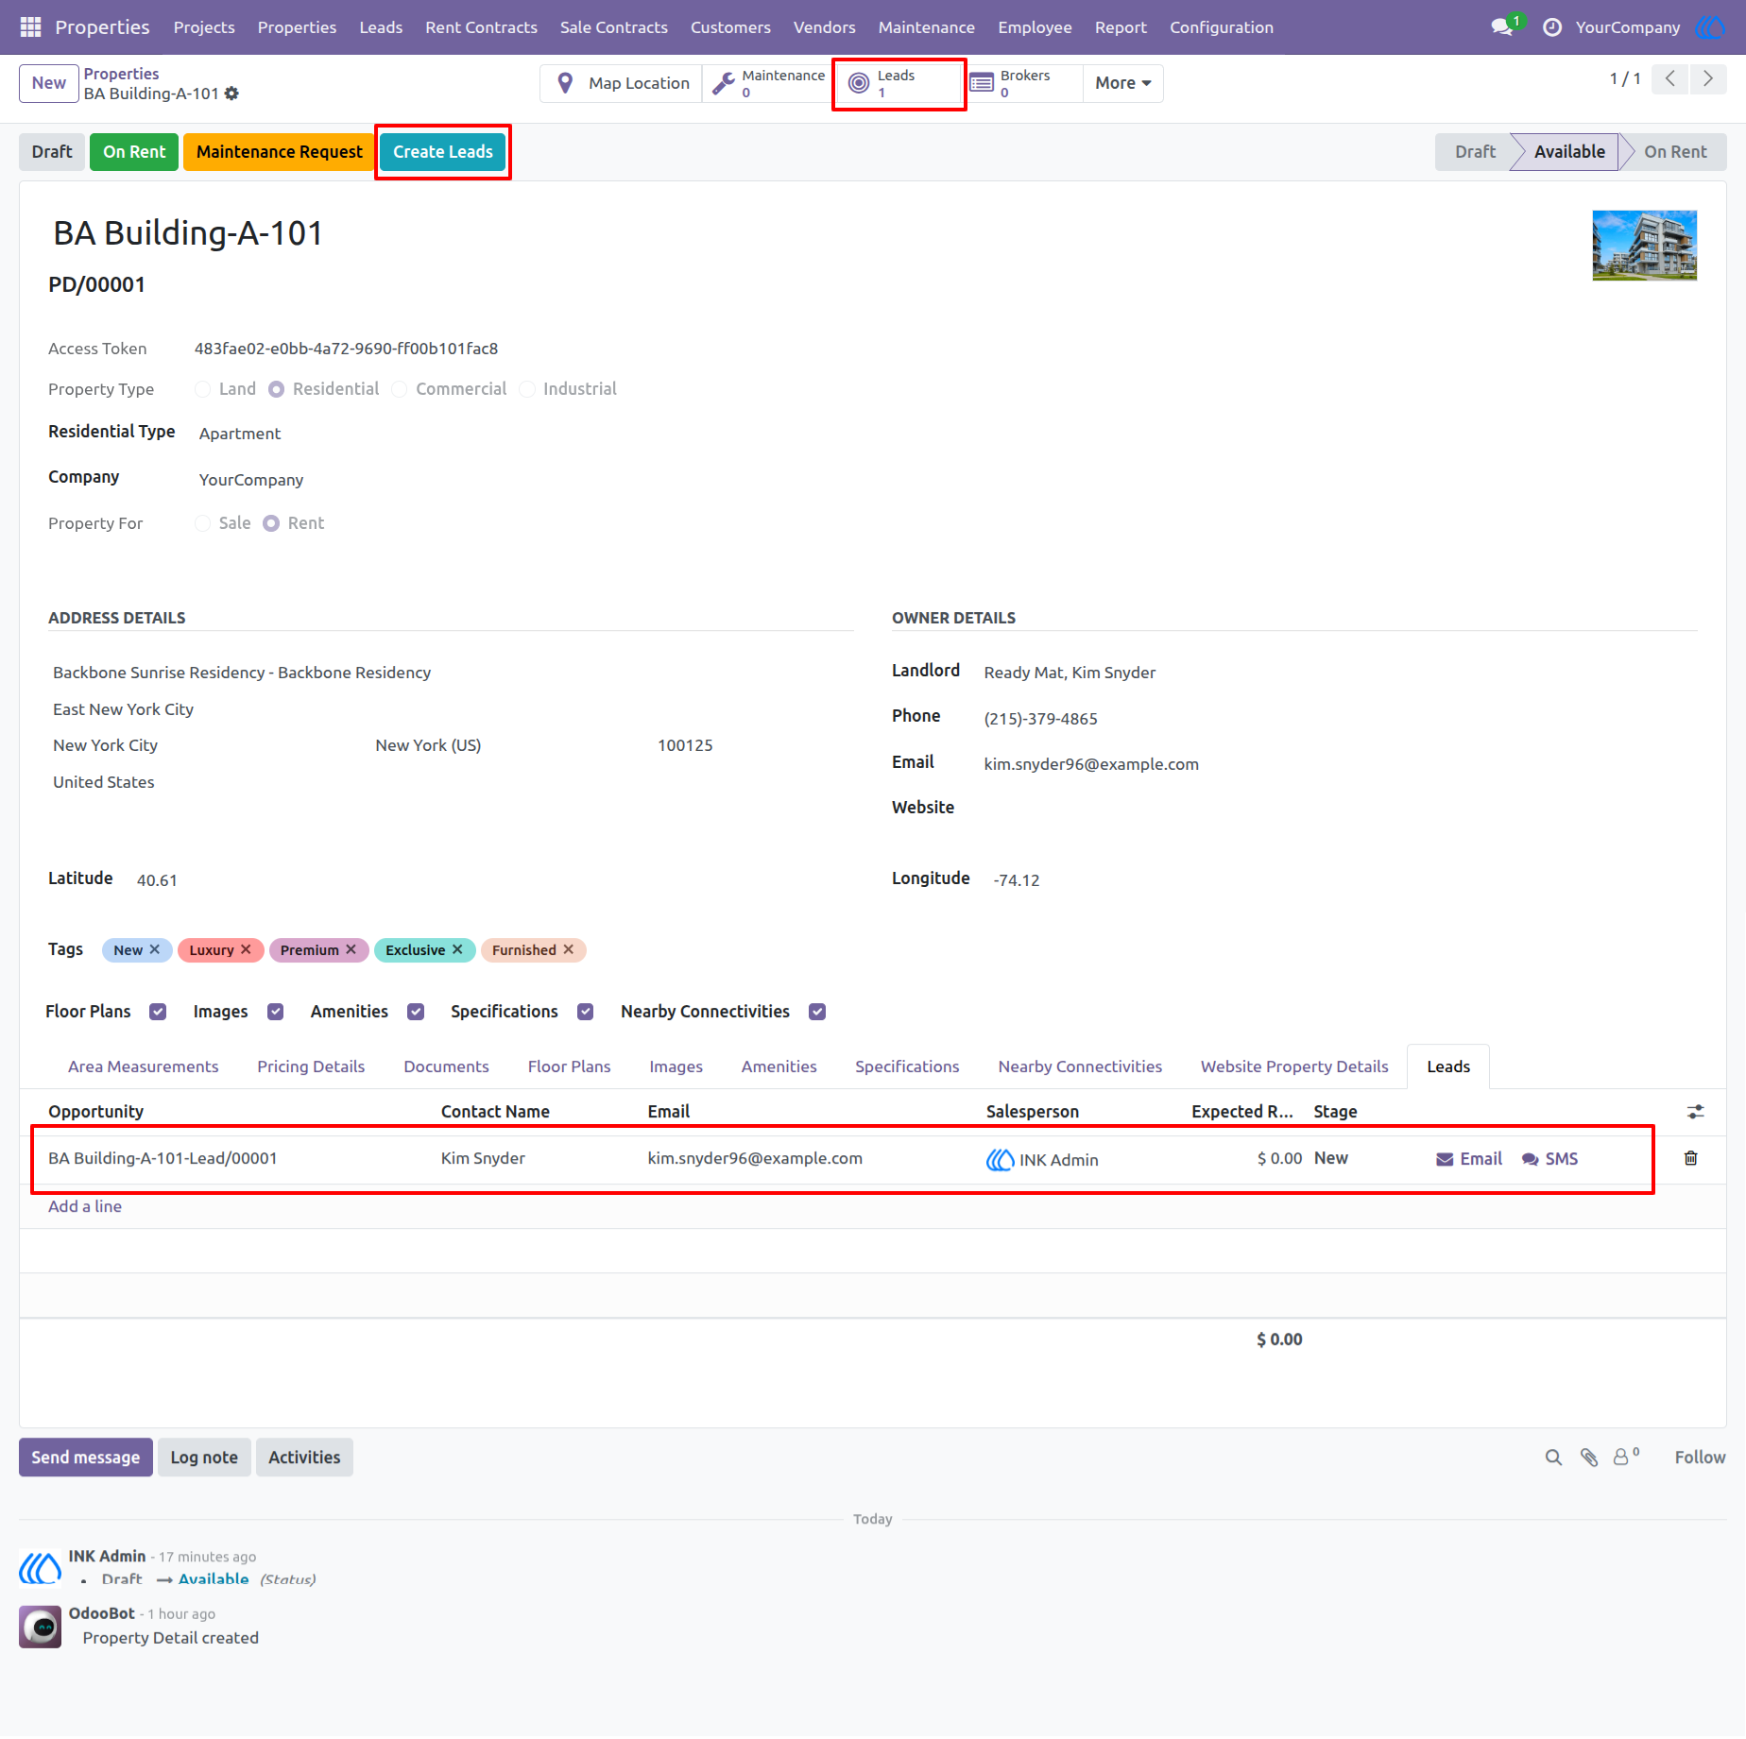Click Send message button
The width and height of the screenshot is (1746, 1739).
(x=86, y=1458)
